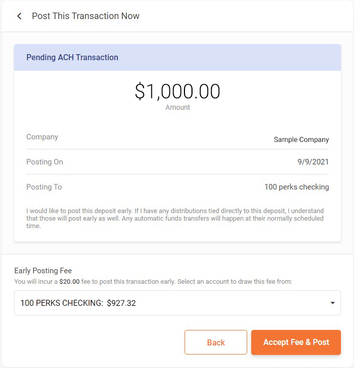Click the Posting To label

[44, 187]
